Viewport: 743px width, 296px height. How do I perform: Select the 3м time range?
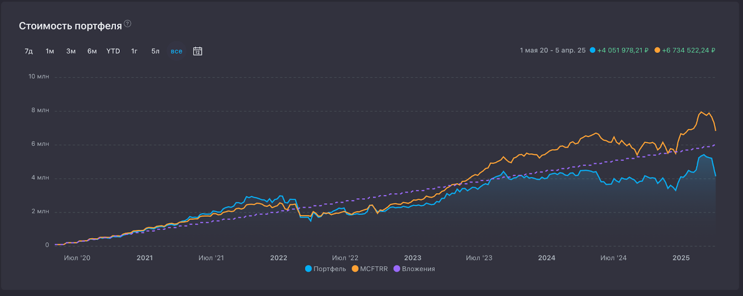coord(71,51)
